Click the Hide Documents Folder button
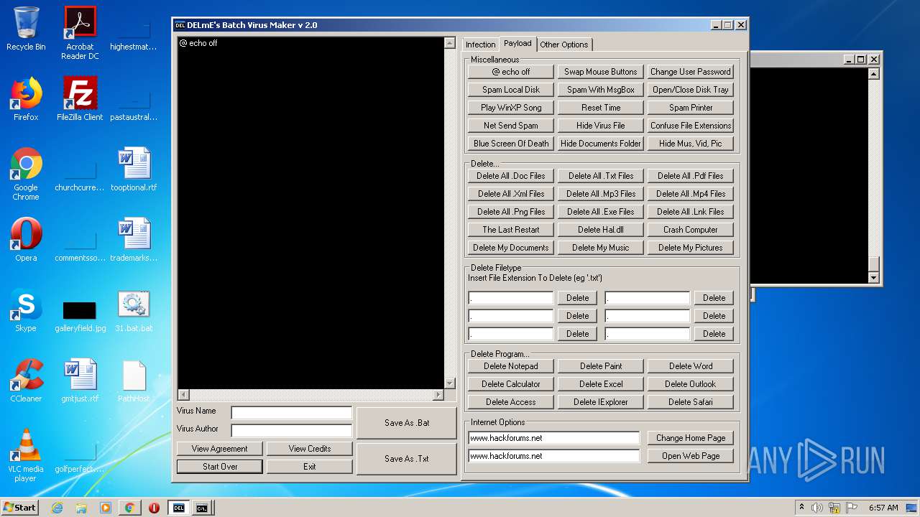Viewport: 920px width, 517px height. click(x=601, y=144)
